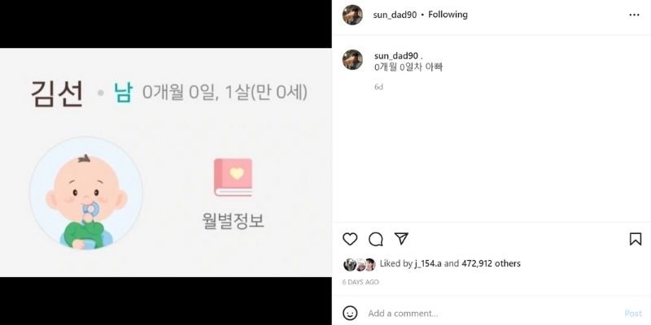Like the post with the heart icon
This screenshot has height=325, width=651.
pos(350,239)
